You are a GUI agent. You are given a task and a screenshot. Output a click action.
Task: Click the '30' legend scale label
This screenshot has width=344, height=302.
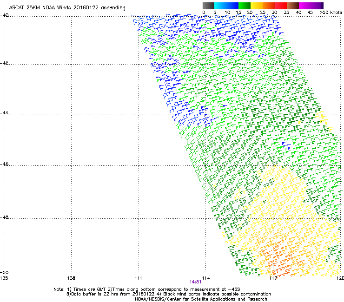pos(274,13)
